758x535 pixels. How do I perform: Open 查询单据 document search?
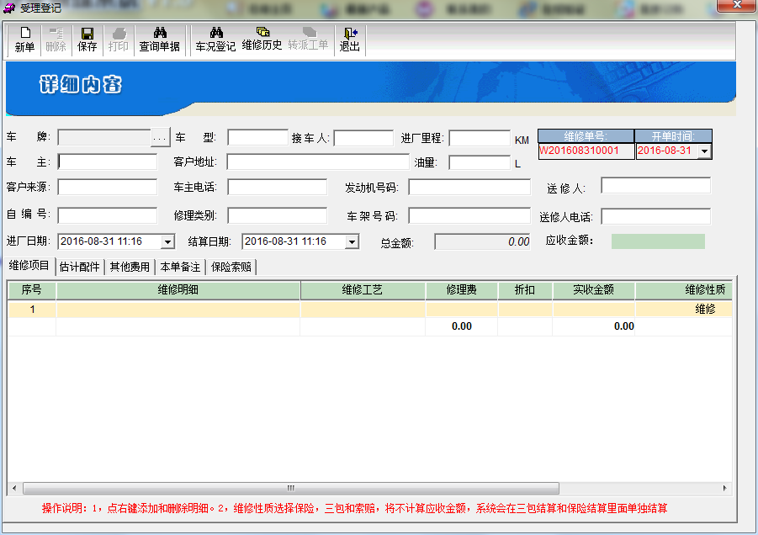(x=160, y=40)
